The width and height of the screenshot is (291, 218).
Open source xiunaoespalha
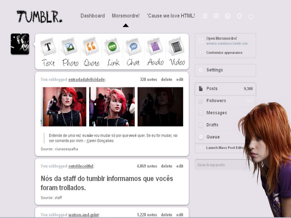click(66, 149)
